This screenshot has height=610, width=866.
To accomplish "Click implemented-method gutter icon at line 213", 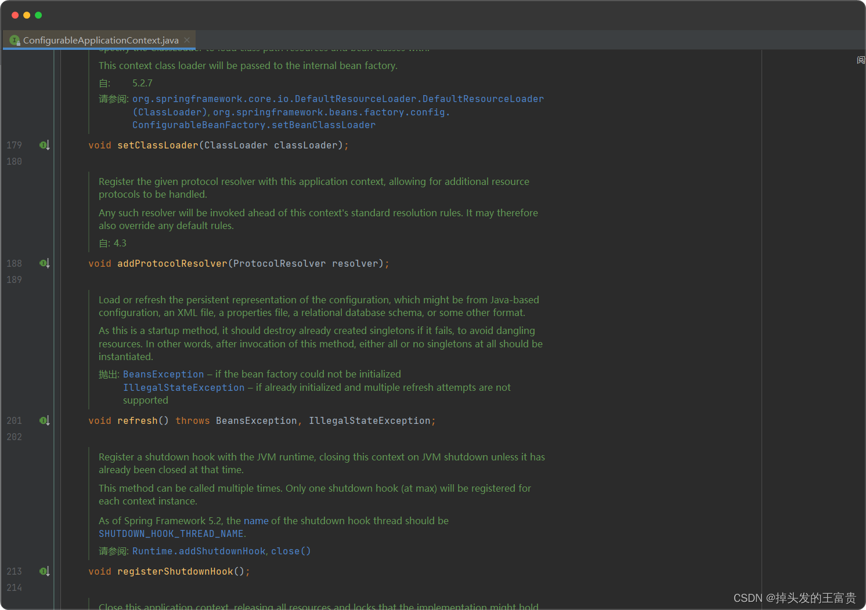I will point(45,571).
